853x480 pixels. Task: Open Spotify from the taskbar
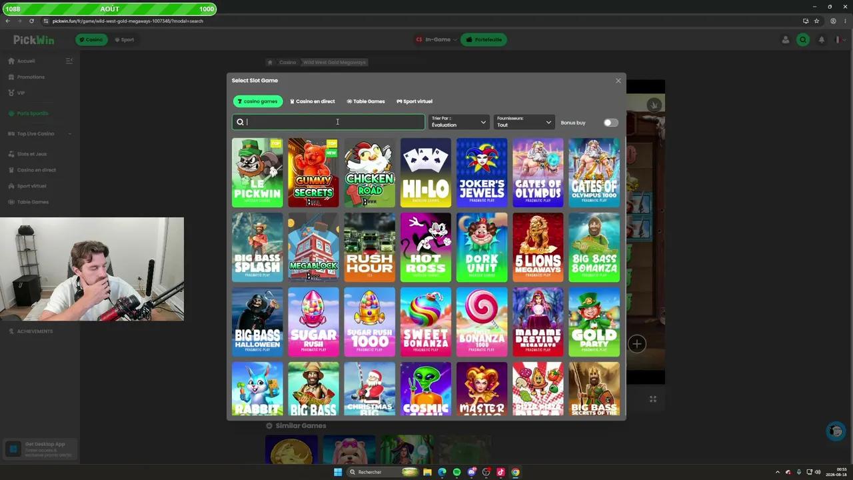pyautogui.click(x=456, y=472)
